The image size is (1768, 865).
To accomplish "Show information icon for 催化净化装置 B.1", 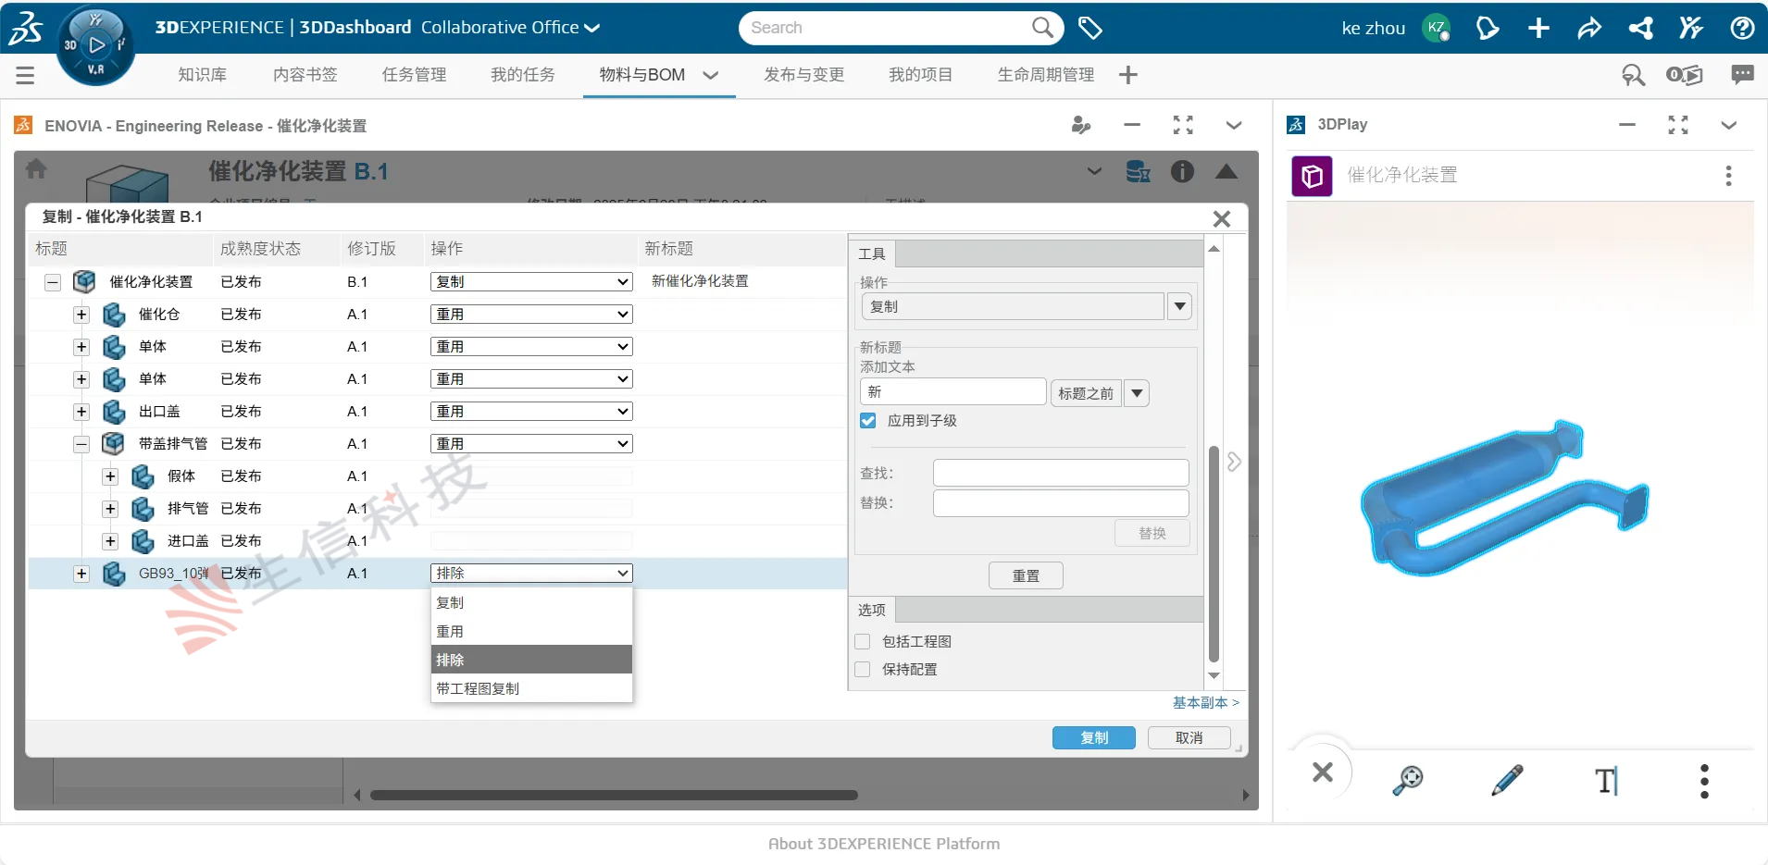I will tap(1182, 171).
